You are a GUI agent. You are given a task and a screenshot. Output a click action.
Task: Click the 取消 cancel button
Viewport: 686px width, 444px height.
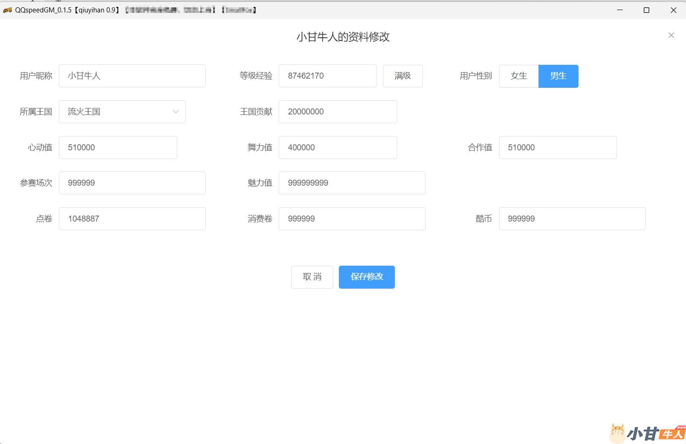click(x=312, y=277)
